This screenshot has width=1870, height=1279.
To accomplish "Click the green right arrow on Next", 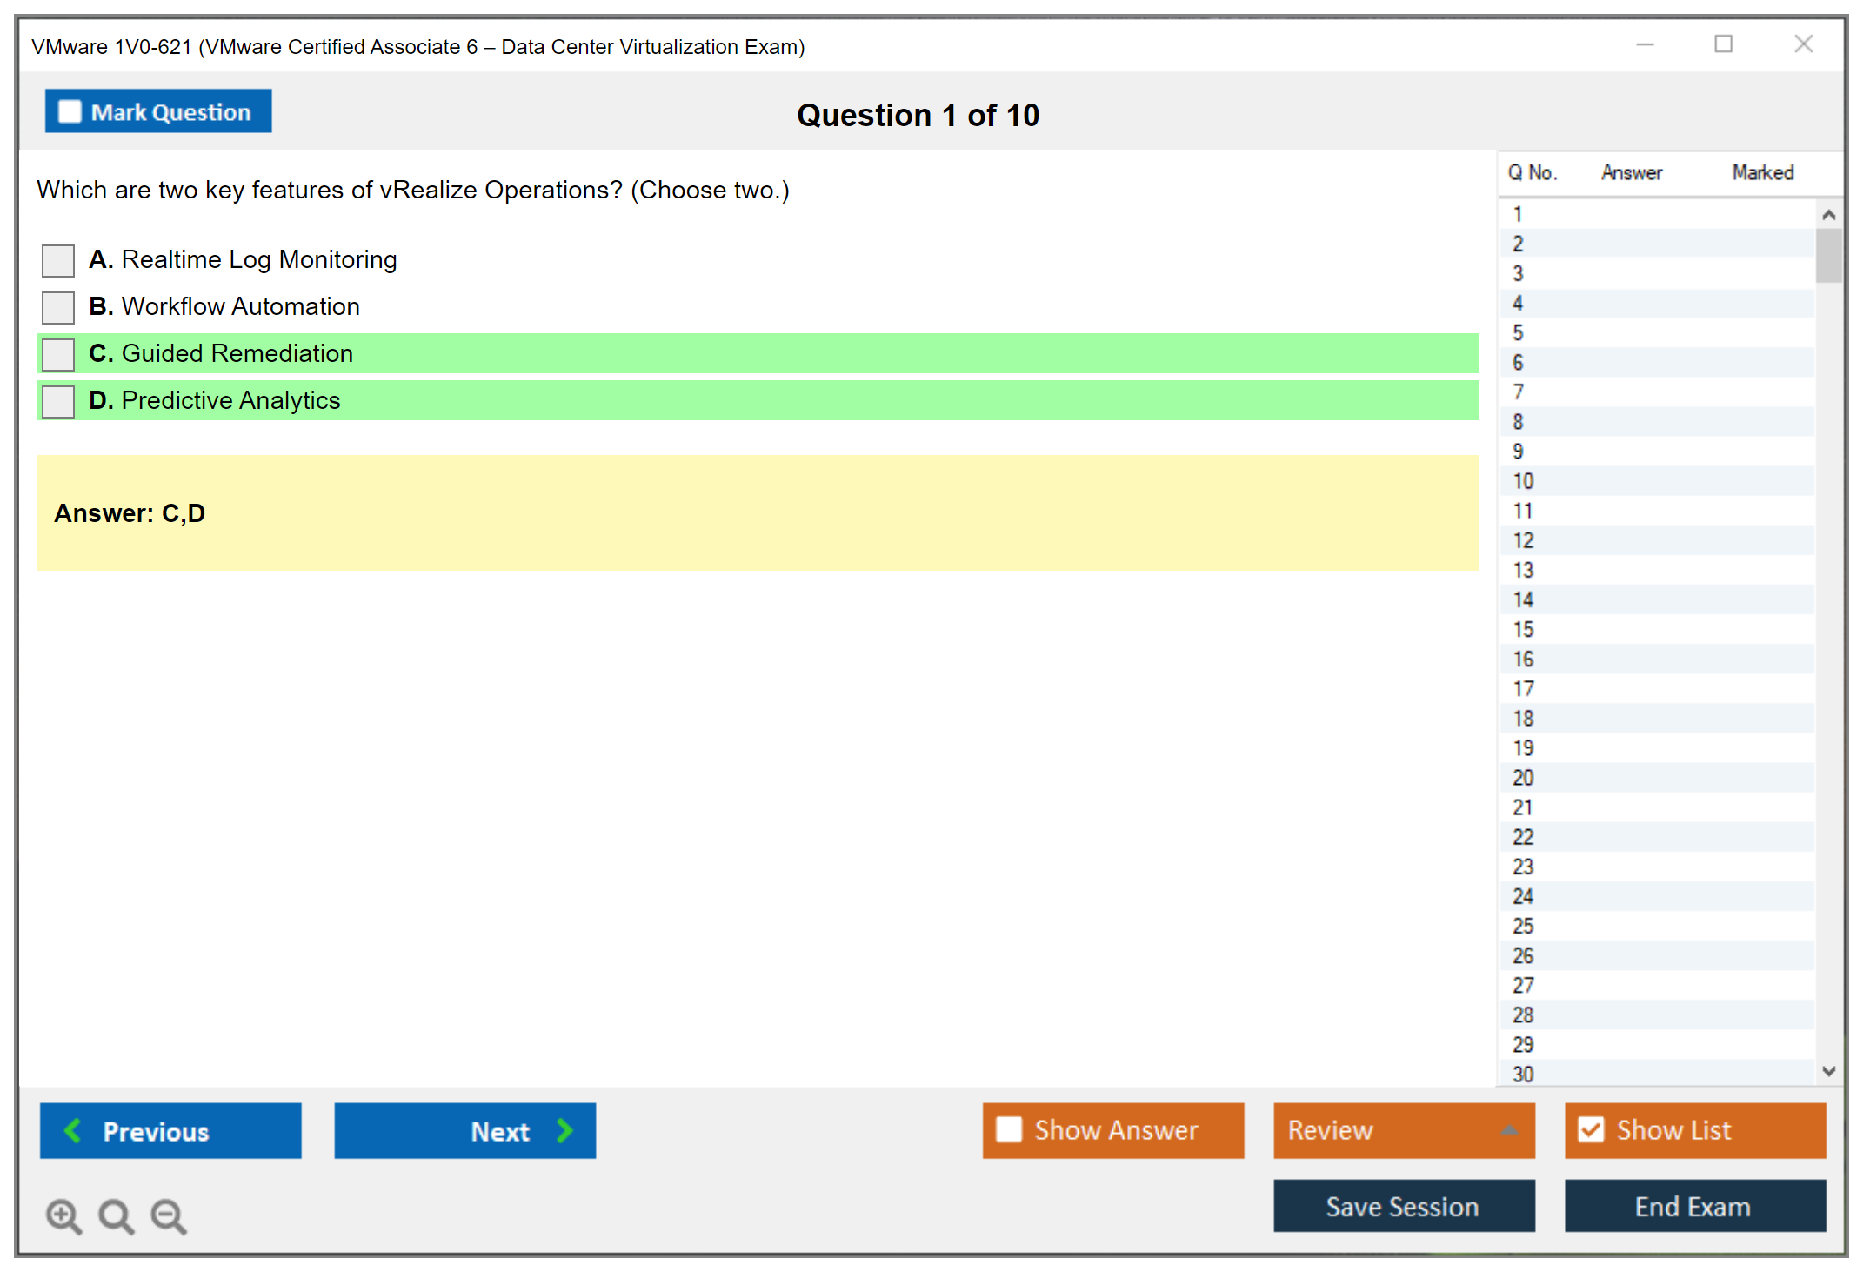I will (564, 1130).
